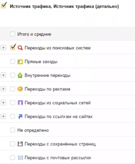Click the Не определено row label
The image size is (135, 164).
coord(33,130)
